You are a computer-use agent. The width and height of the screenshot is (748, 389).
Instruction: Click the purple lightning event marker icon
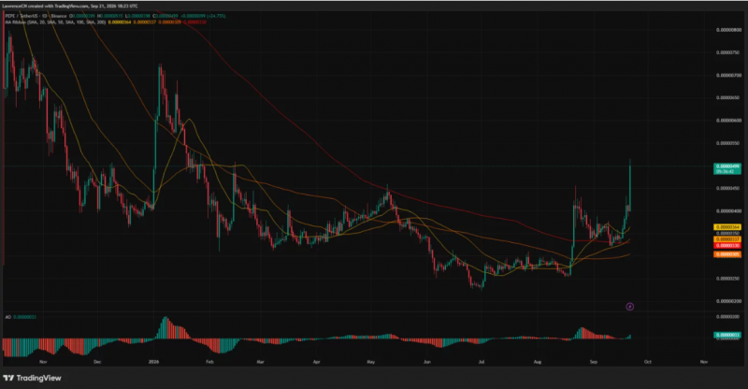tap(629, 307)
